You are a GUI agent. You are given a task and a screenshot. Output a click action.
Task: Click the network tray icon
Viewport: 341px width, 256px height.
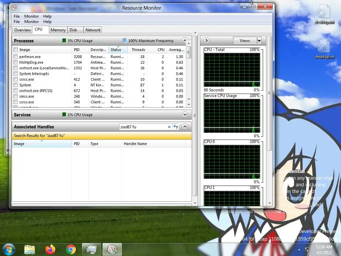click(307, 249)
